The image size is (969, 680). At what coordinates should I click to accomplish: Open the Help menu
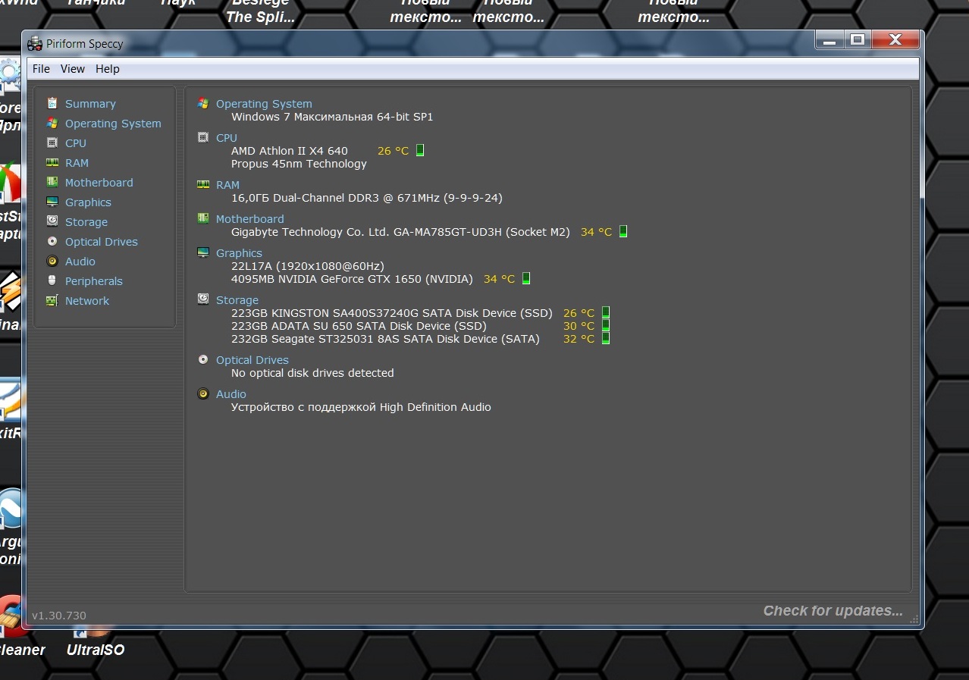(108, 69)
